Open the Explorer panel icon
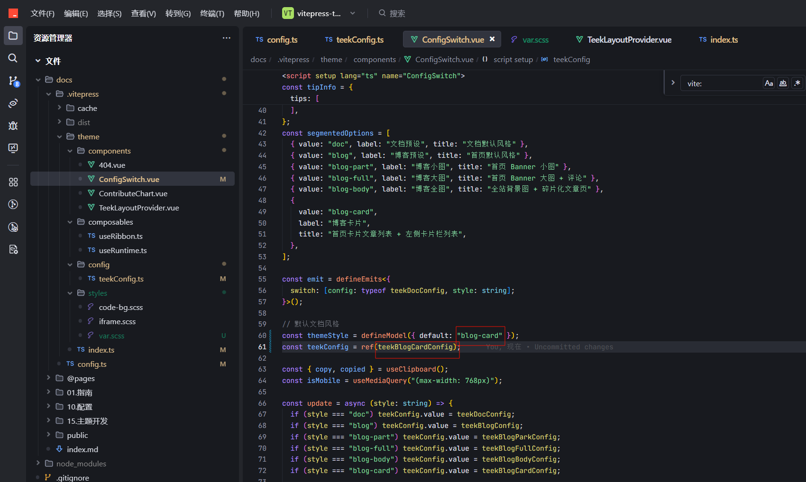This screenshot has width=806, height=482. [x=13, y=36]
